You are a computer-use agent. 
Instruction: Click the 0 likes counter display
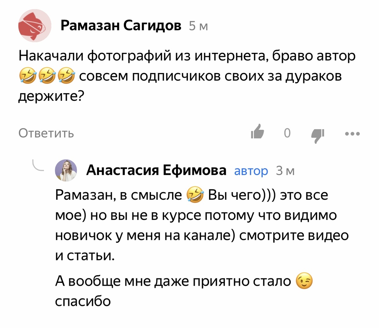(x=287, y=133)
